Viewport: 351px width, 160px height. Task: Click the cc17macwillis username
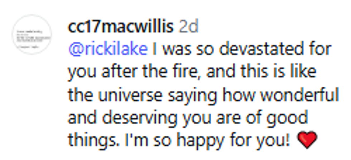(120, 27)
